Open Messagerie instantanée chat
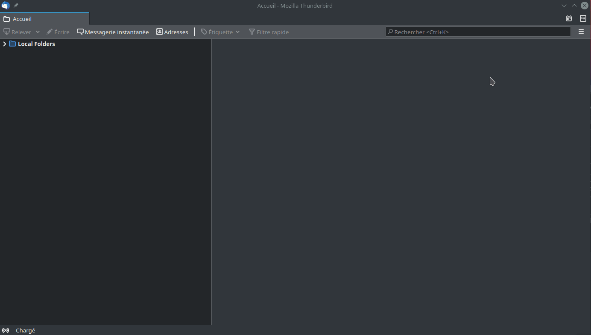 [113, 32]
